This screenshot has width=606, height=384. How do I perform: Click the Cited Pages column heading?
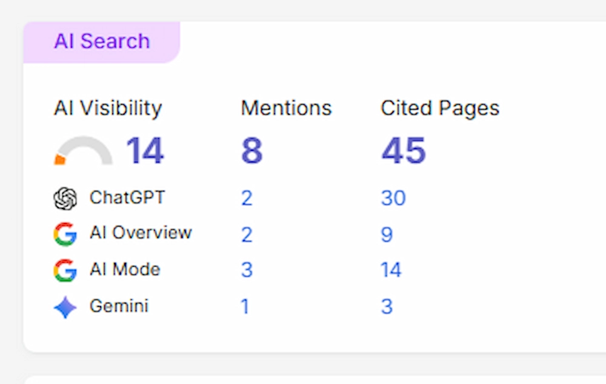440,108
